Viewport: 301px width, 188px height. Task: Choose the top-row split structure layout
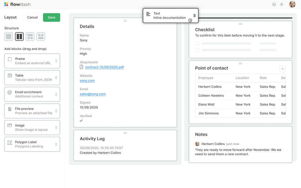tap(30, 37)
